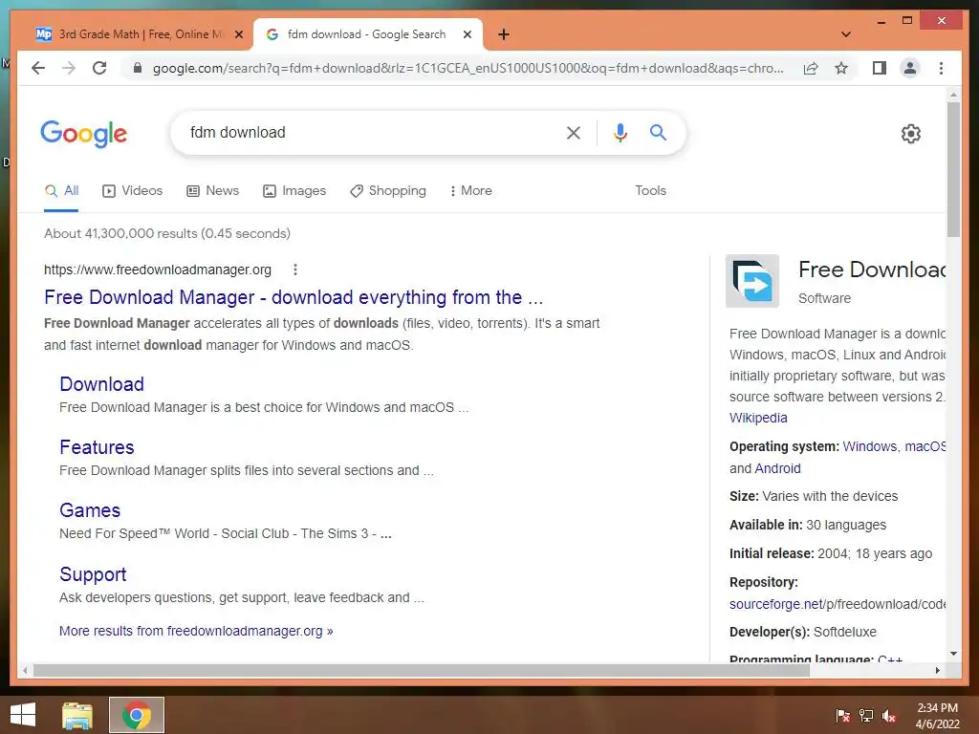Switch to Videos results
Viewport: 979px width, 734px height.
(x=132, y=191)
